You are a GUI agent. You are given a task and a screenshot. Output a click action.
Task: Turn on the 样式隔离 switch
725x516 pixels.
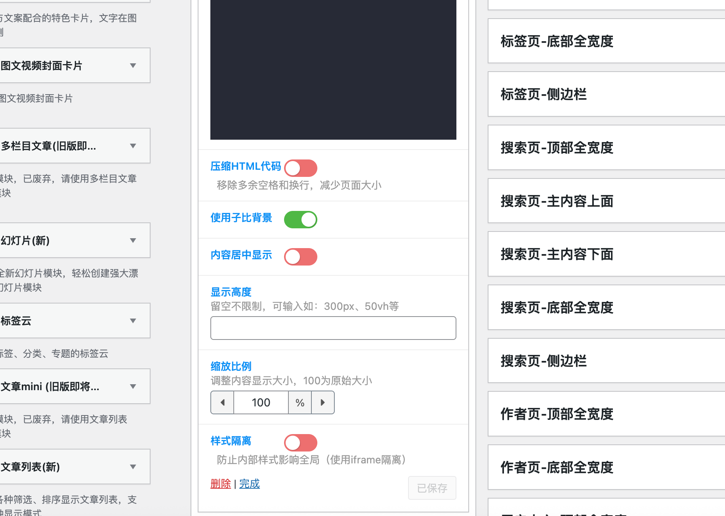[300, 442]
